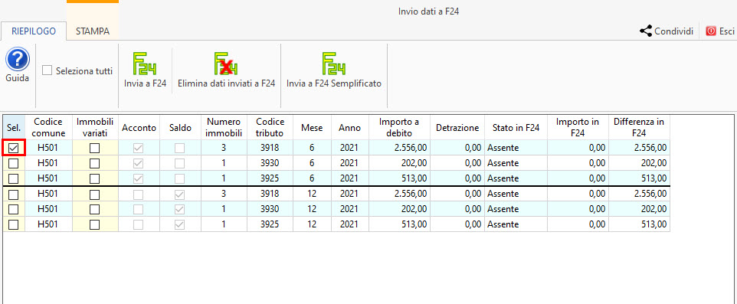Check Sel. box for tributo 3930 month 6
Image resolution: width=737 pixels, height=304 pixels.
coord(14,163)
